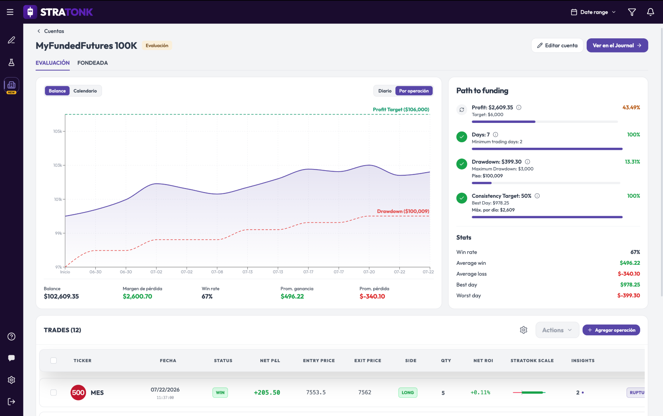Click Agregar operación button
Screen dimensions: 663x416
tap(611, 330)
